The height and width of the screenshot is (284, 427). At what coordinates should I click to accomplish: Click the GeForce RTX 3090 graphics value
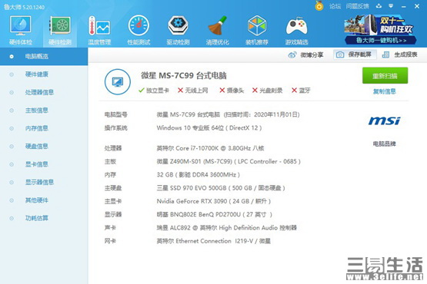coord(214,201)
